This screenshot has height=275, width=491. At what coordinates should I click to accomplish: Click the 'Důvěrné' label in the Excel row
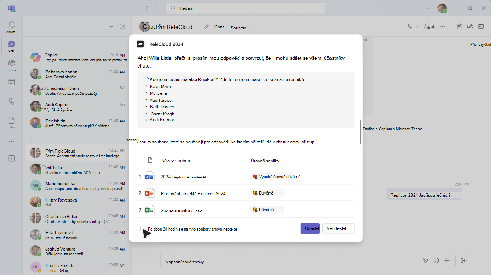pos(267,210)
